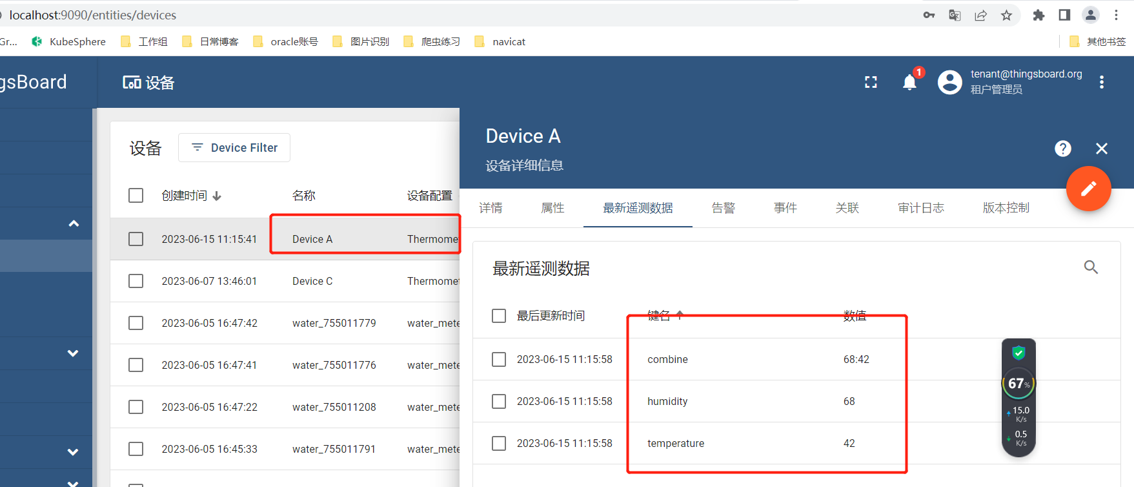Viewport: 1134px width, 487px height.
Task: Open the 版本控制 tab
Action: point(1006,208)
